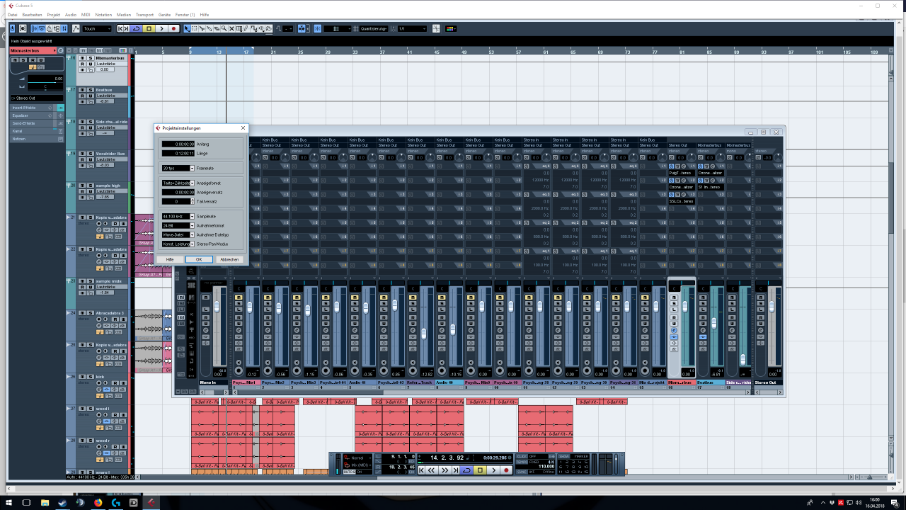This screenshot has height=510, width=906.
Task: Open the color palette selector in toolbar
Action: 450,28
